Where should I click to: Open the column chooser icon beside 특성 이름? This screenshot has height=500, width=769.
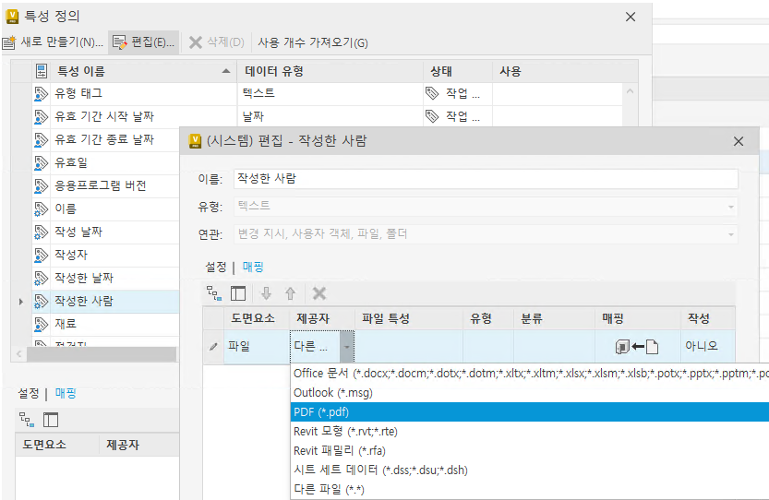42,71
